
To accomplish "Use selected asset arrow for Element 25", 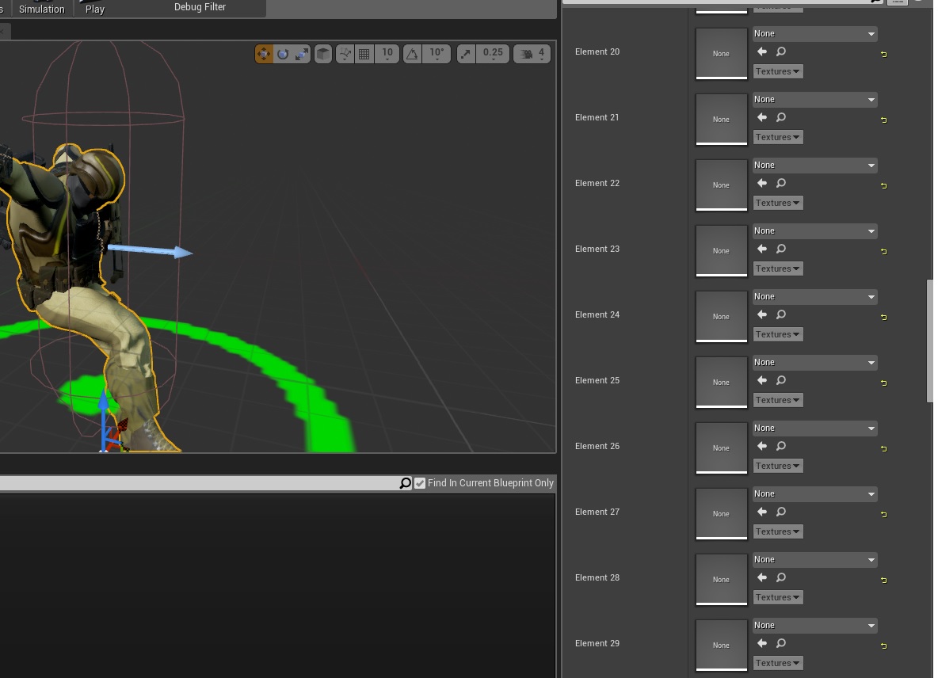I will click(762, 381).
